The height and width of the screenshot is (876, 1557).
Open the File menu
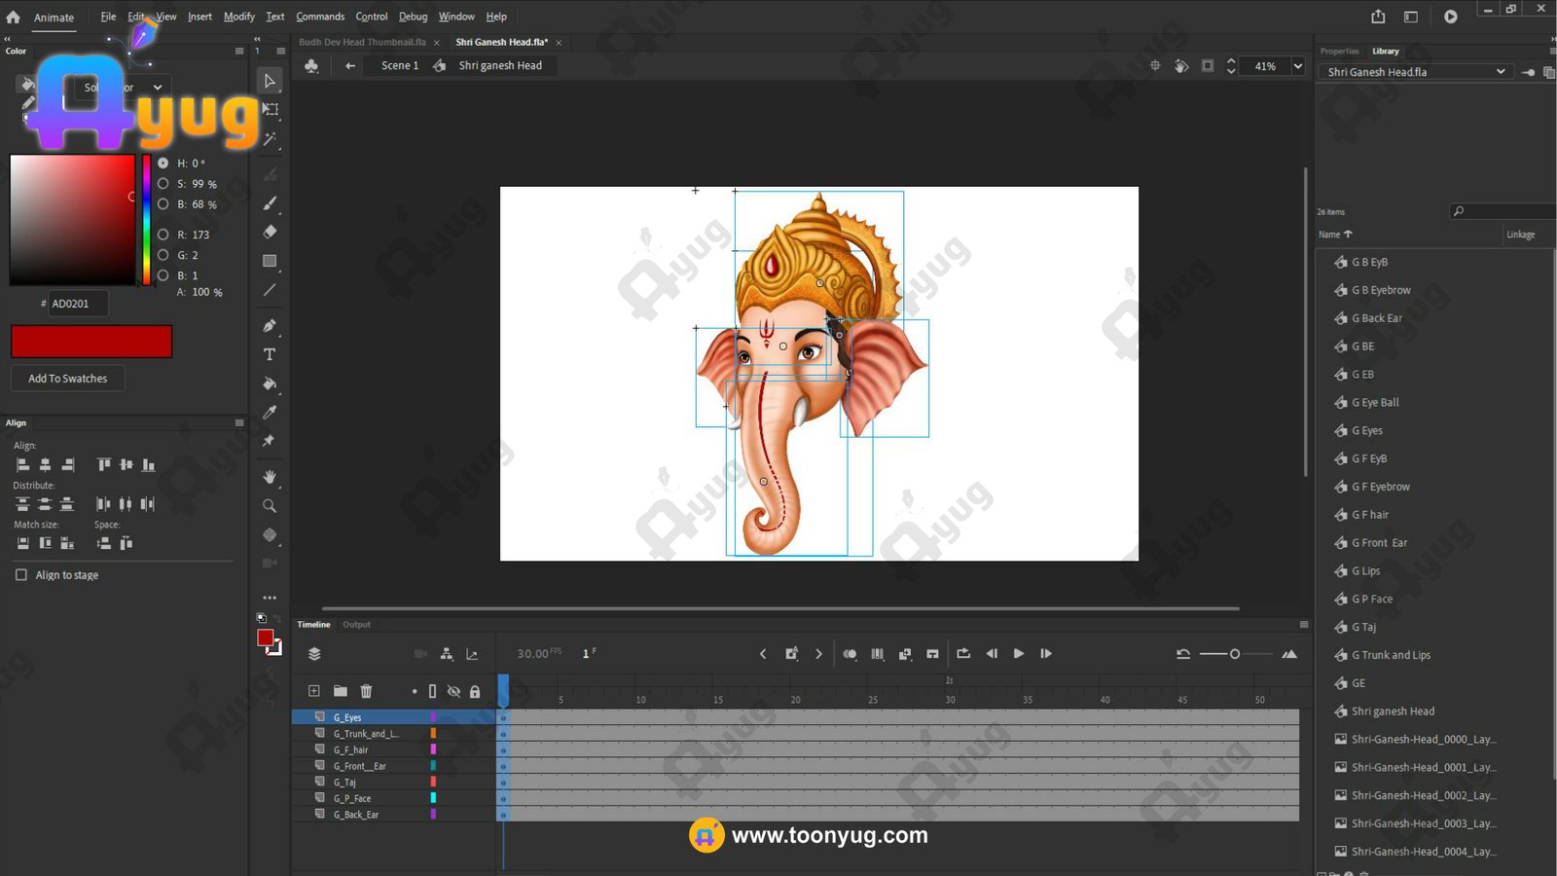coord(108,17)
